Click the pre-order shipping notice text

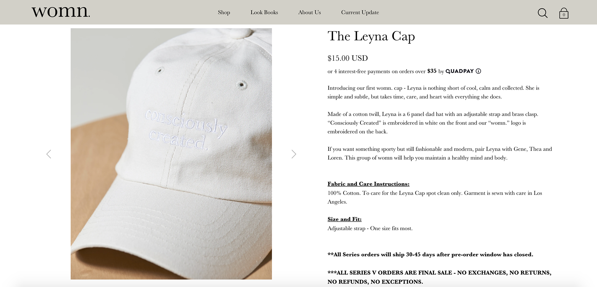pyautogui.click(x=430, y=255)
